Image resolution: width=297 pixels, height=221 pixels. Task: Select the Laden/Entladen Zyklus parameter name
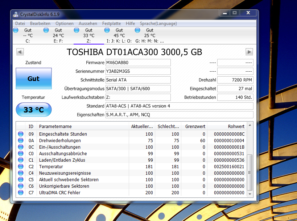coord(62,160)
